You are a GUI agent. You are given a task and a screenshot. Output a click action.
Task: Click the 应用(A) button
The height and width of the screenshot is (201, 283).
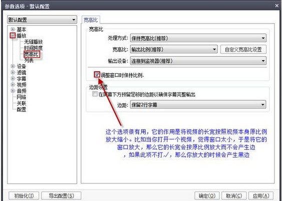click(x=261, y=196)
